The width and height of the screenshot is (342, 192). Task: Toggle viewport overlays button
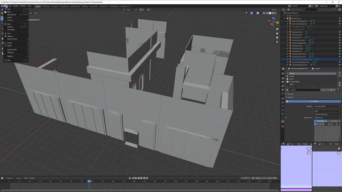(258, 13)
